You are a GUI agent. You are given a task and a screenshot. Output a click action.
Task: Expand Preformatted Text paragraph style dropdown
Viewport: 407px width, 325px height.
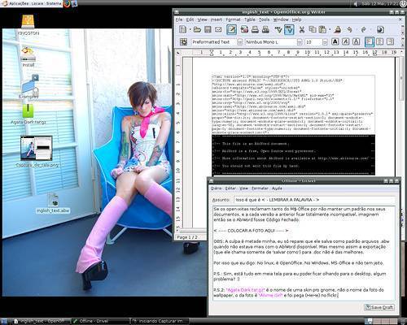click(x=240, y=42)
